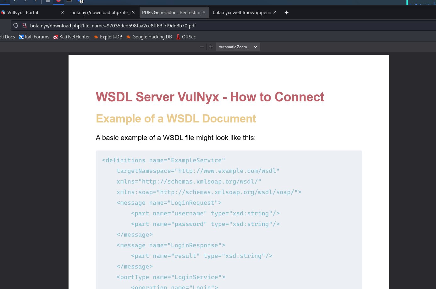This screenshot has height=289, width=436.
Task: Click the URL address bar text
Action: pyautogui.click(x=113, y=25)
